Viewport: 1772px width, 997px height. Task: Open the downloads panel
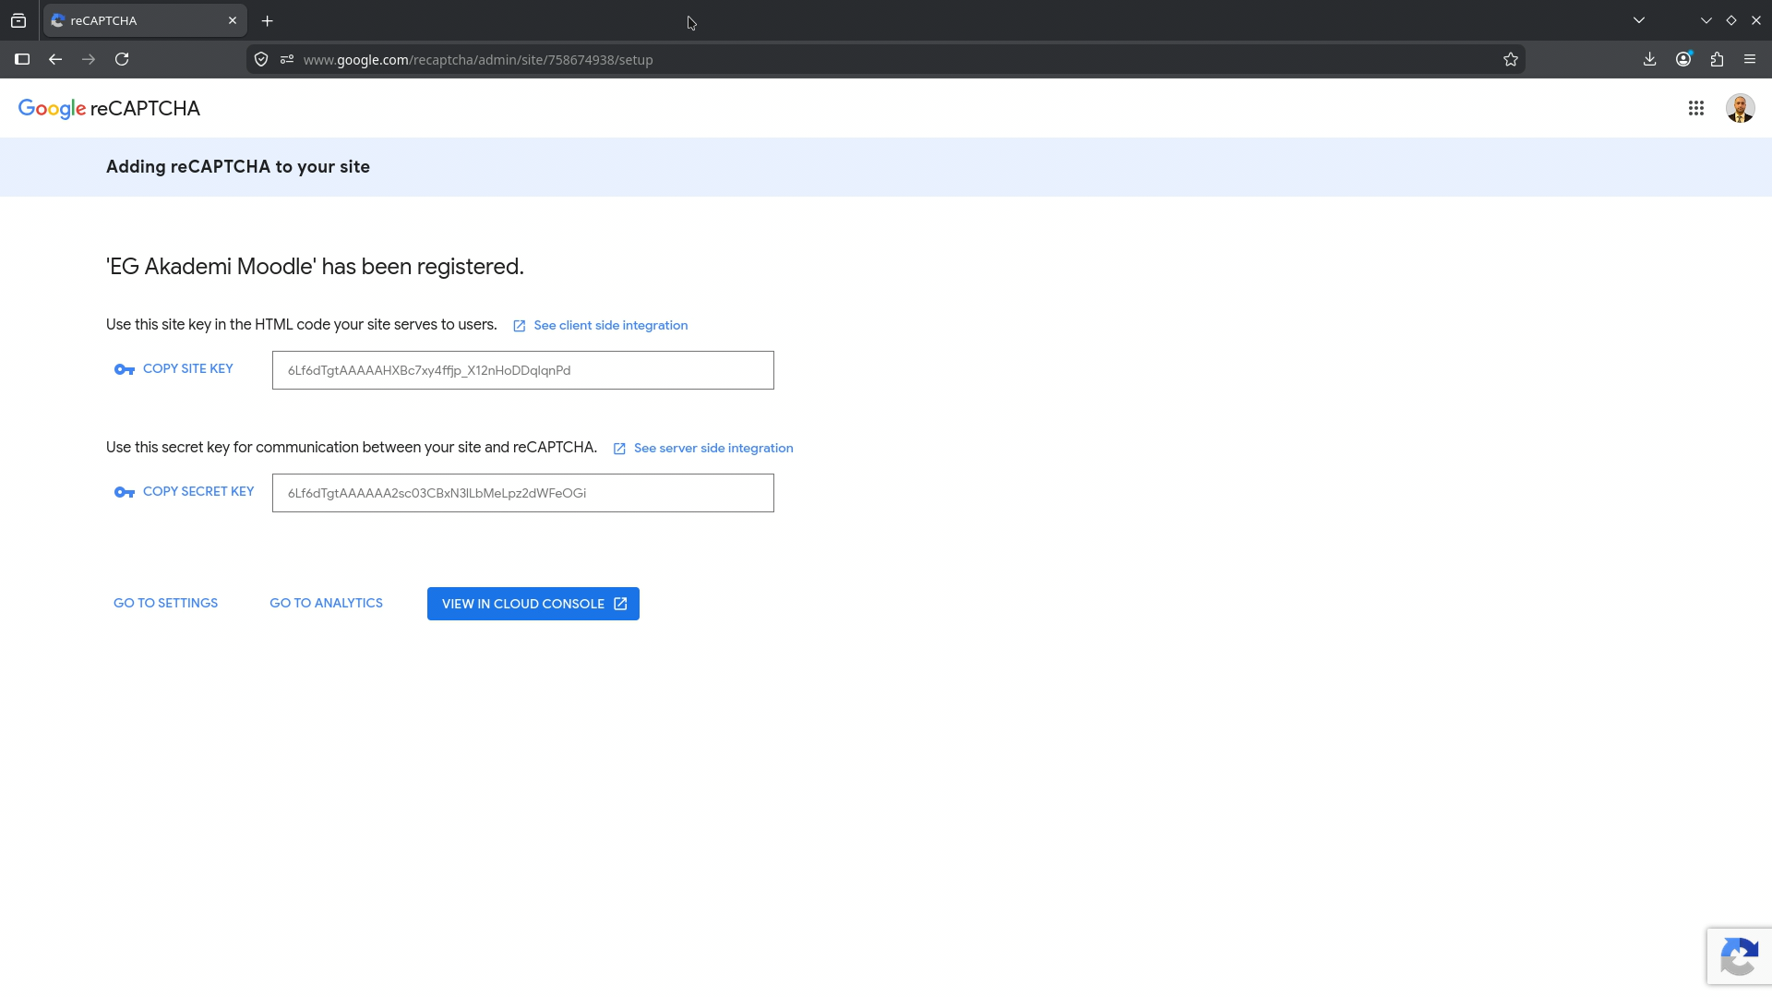(x=1649, y=60)
